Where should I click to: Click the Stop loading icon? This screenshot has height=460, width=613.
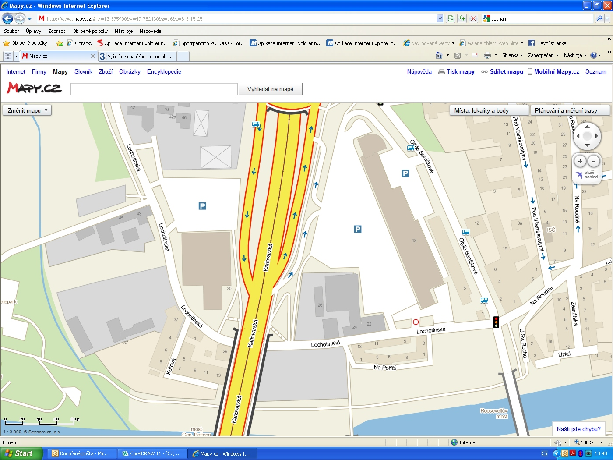pos(473,18)
